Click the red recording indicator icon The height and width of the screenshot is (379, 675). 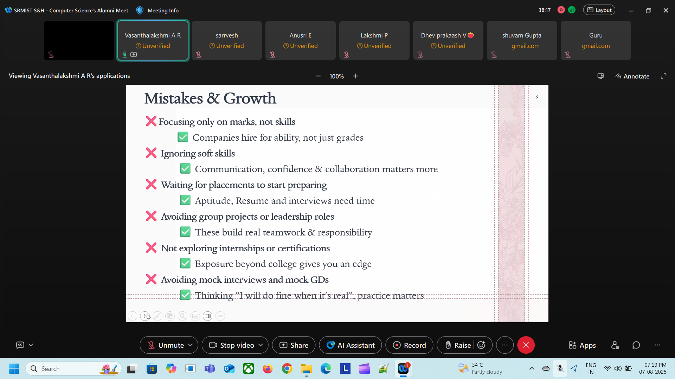click(561, 10)
